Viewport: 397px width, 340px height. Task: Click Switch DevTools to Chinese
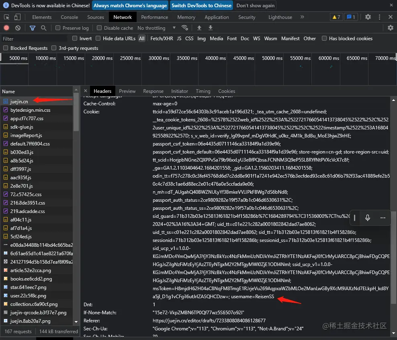[201, 5]
